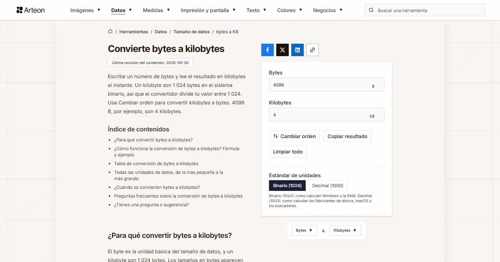The image size is (500, 262).
Task: Open the Colores menu
Action: tap(290, 10)
